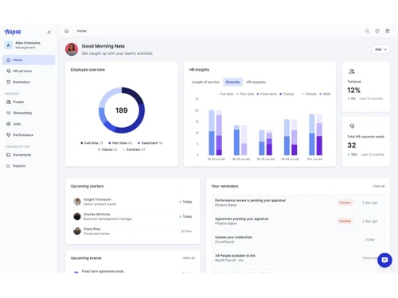Go to Onboarding in the sidebar
Screen dimensions: 398x298
(x=29, y=113)
